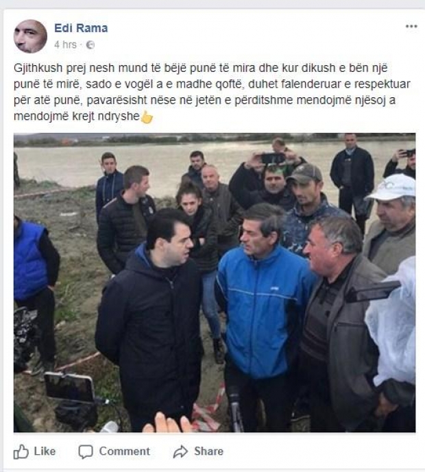This screenshot has height=472, width=425.
Task: Click the post text starting "Gjithkush prej nesh"
Action: tap(212, 92)
